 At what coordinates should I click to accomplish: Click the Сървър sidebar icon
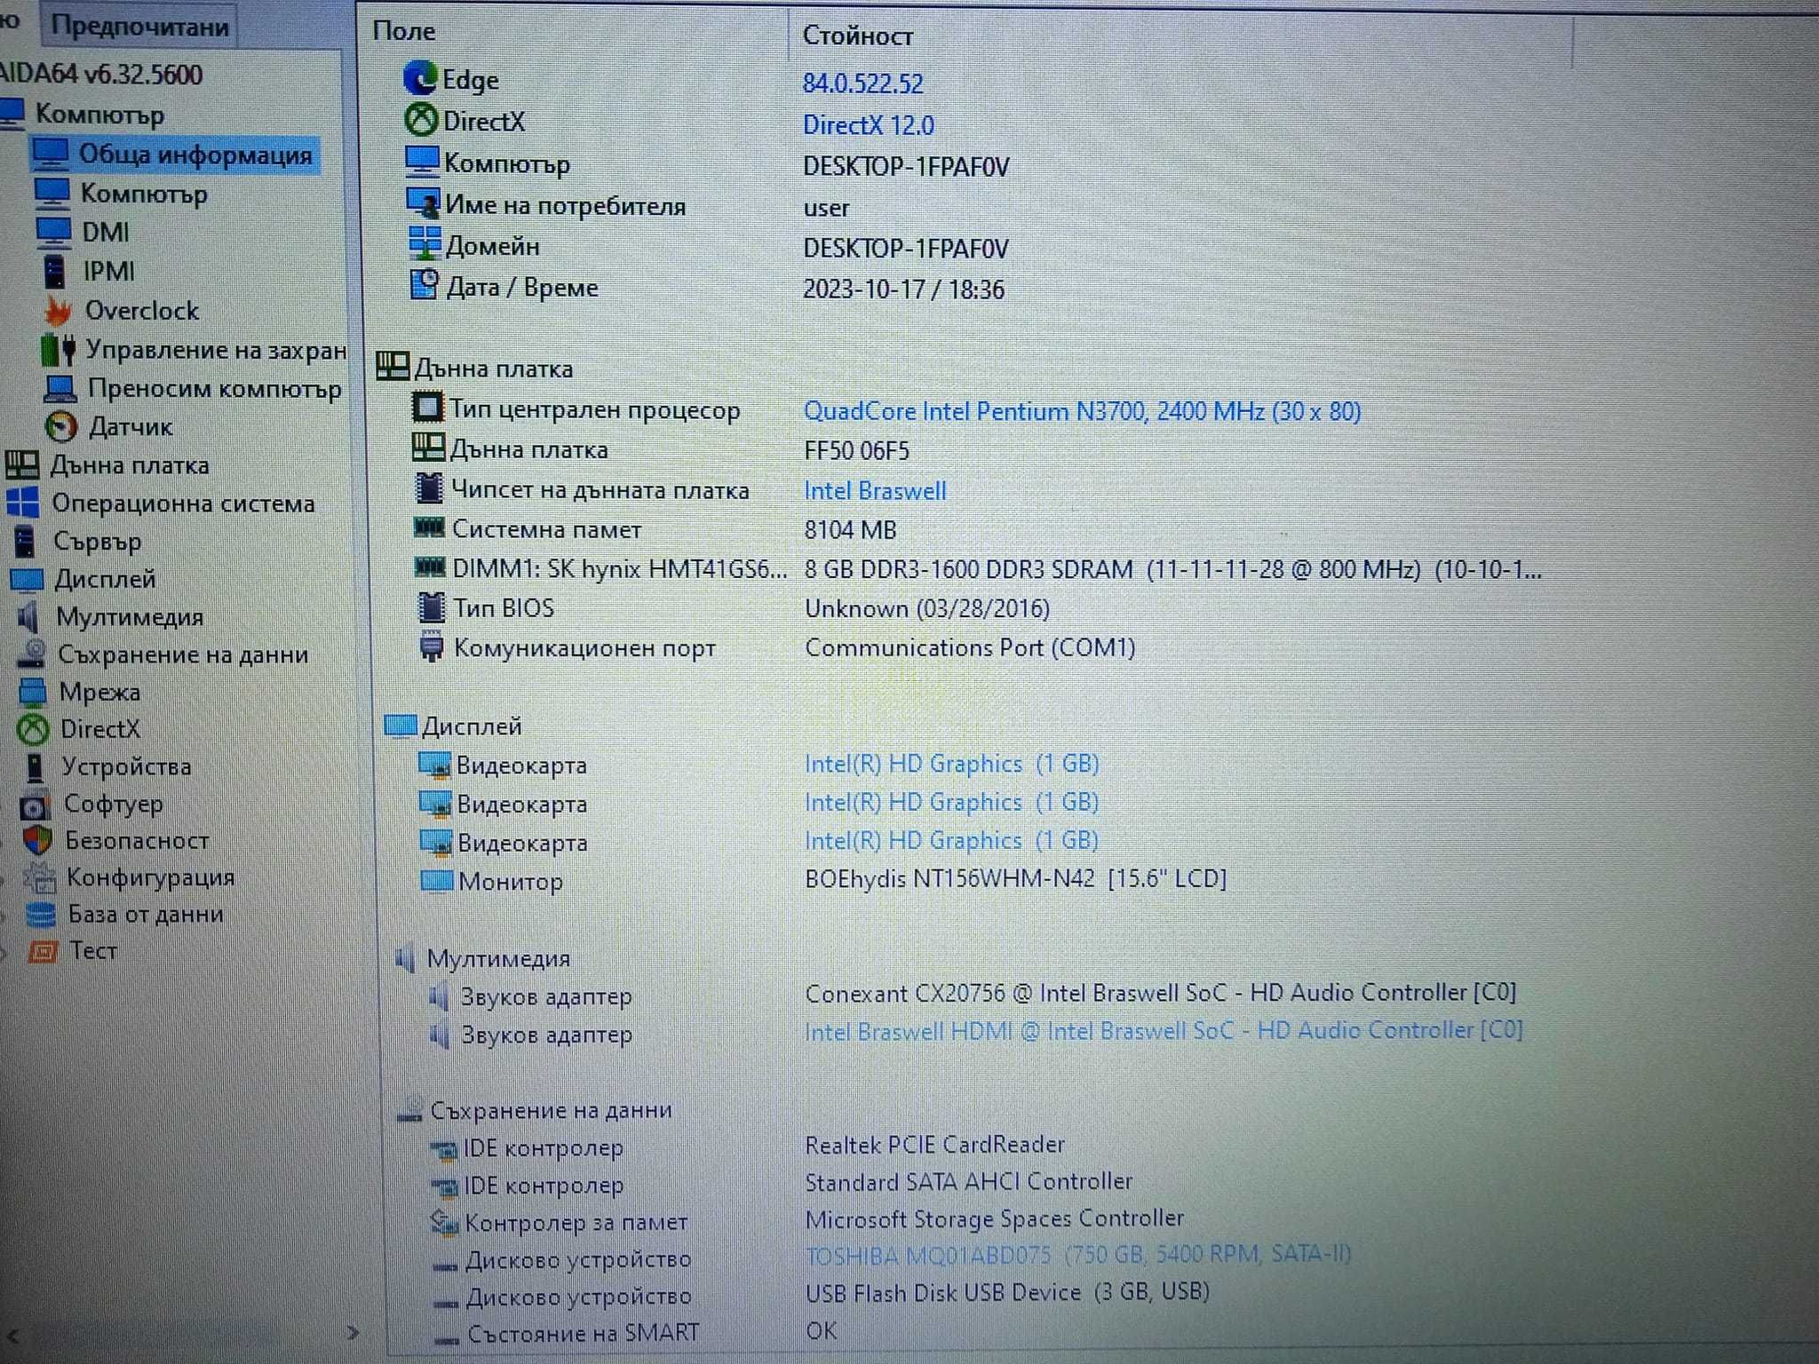pos(26,540)
